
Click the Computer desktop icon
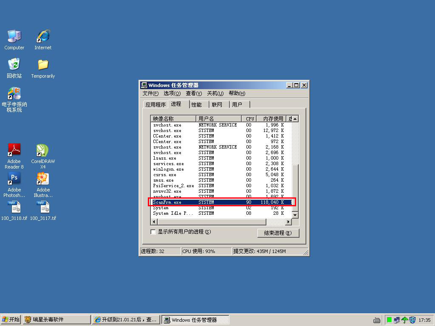pos(14,37)
